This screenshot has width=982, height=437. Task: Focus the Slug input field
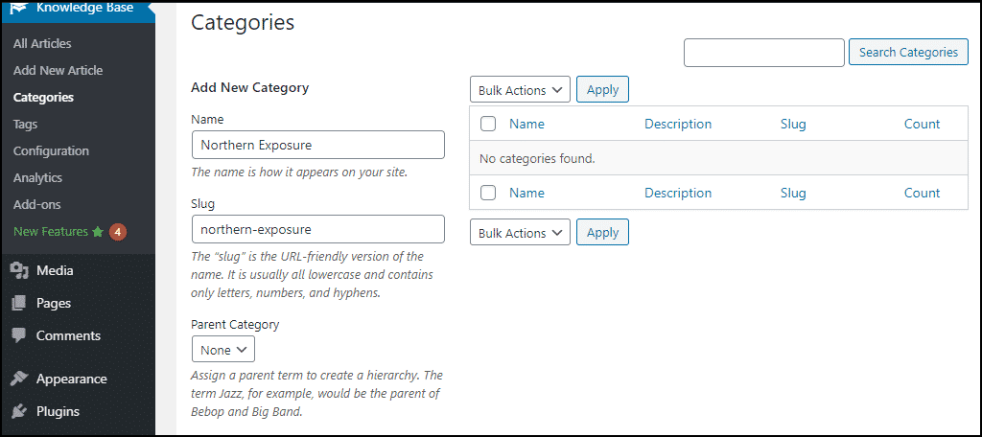318,229
